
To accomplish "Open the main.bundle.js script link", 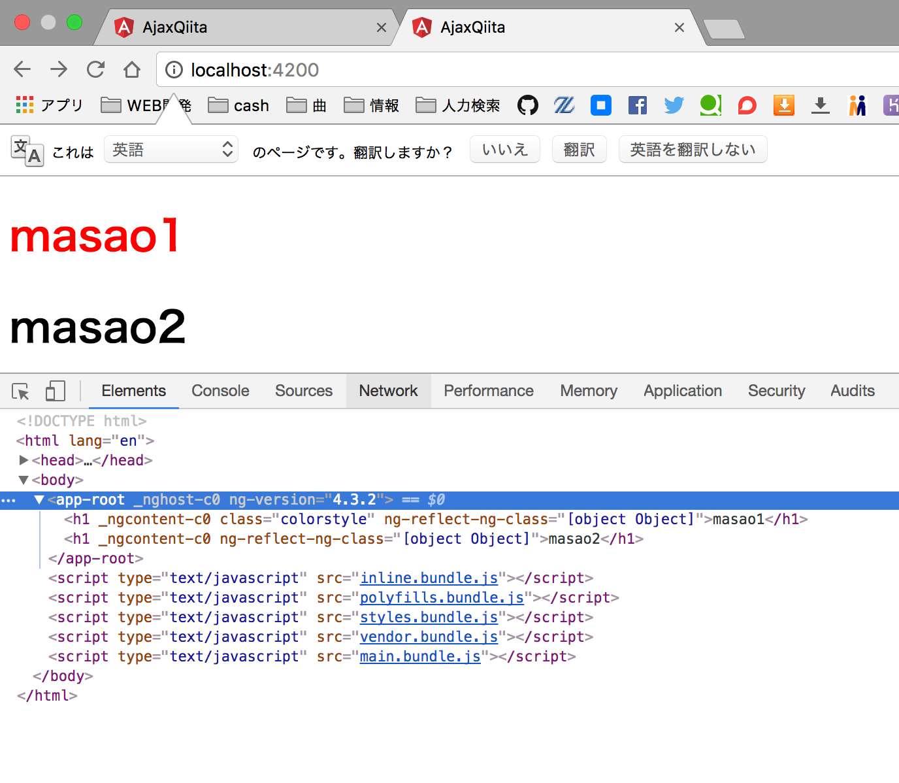I will click(420, 656).
